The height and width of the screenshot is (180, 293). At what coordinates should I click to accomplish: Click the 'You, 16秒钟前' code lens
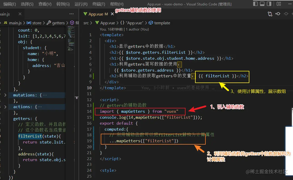click(111, 29)
